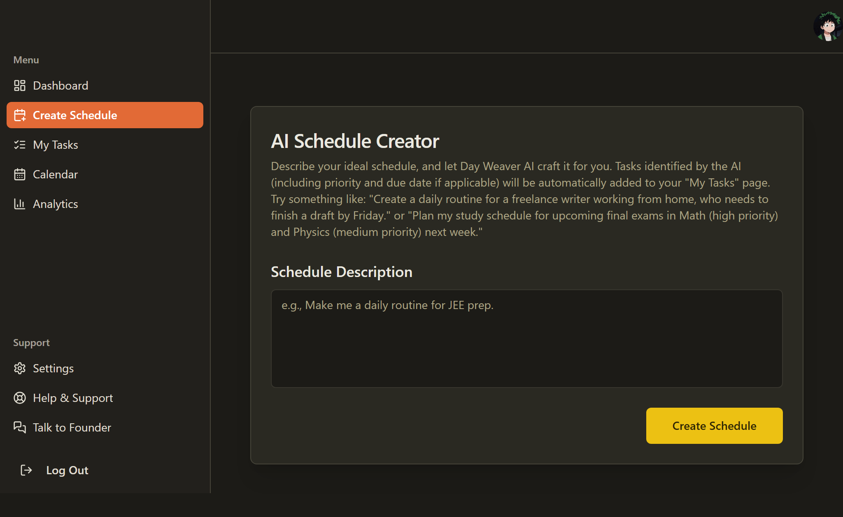
Task: Click the Analytics bar-chart icon
Action: (20, 204)
